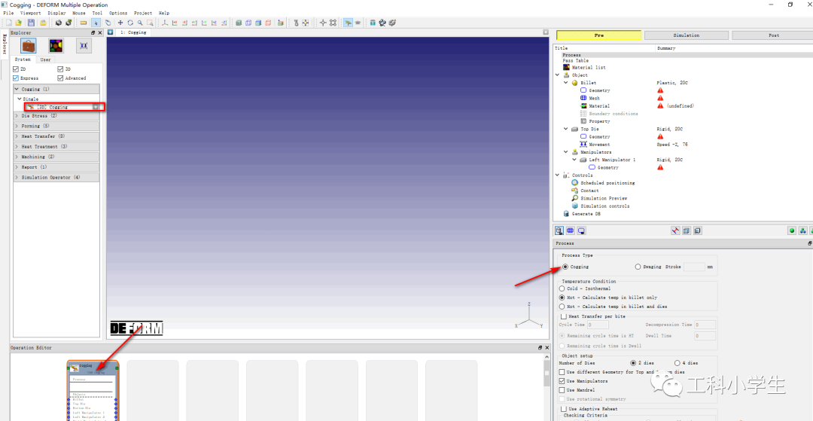This screenshot has height=421, width=813.
Task: Click the blue floppy Save icon
Action: tap(31, 23)
